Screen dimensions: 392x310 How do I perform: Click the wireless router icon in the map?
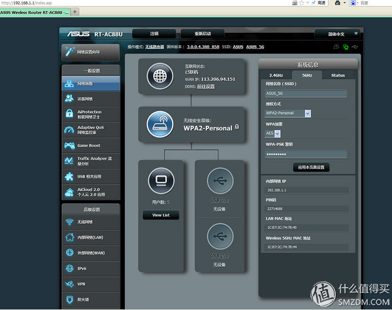click(160, 124)
